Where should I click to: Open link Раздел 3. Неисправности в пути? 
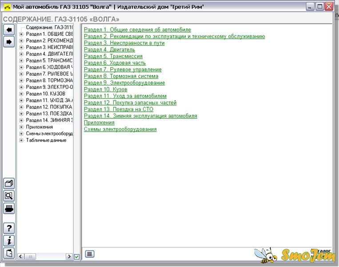coord(124,43)
